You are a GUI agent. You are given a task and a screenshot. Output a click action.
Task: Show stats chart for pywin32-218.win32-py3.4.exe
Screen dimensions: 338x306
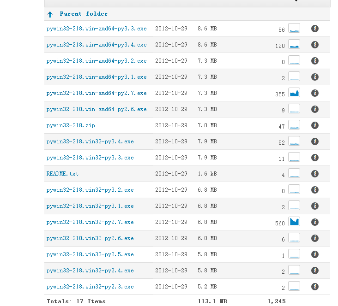[294, 141]
